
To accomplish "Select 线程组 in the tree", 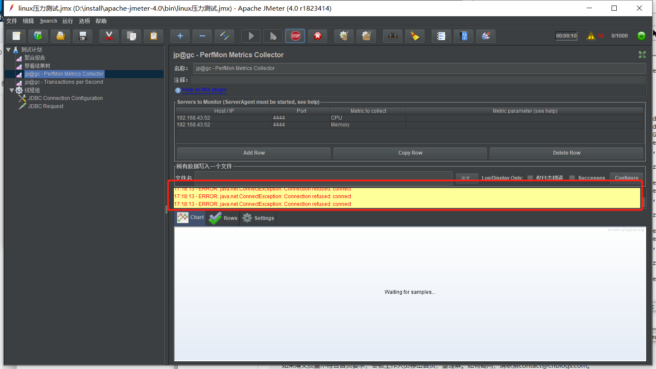I will coord(32,90).
